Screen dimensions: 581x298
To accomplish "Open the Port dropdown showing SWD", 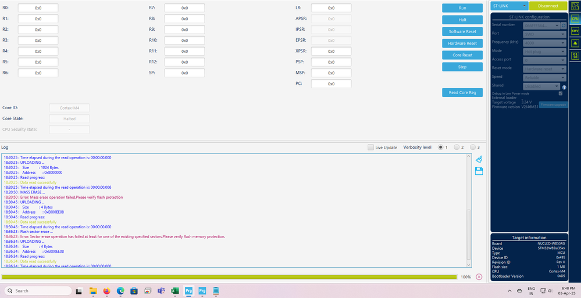I will pyautogui.click(x=545, y=34).
